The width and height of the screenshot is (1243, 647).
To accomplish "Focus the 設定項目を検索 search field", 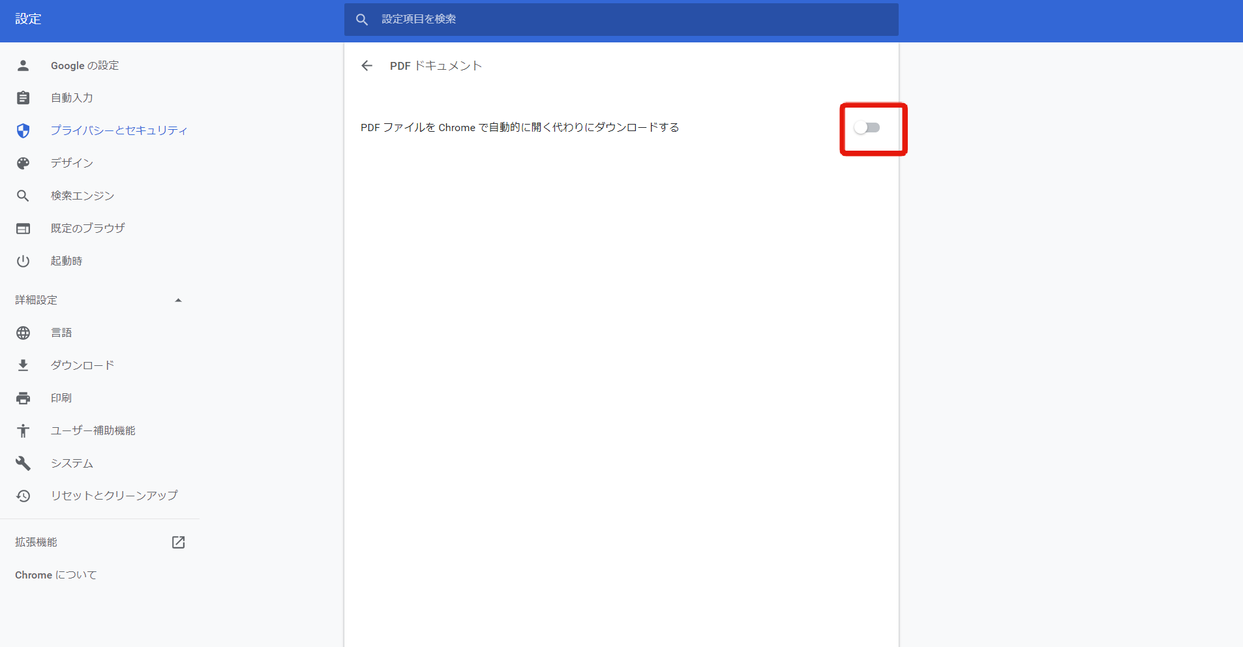I will point(621,20).
